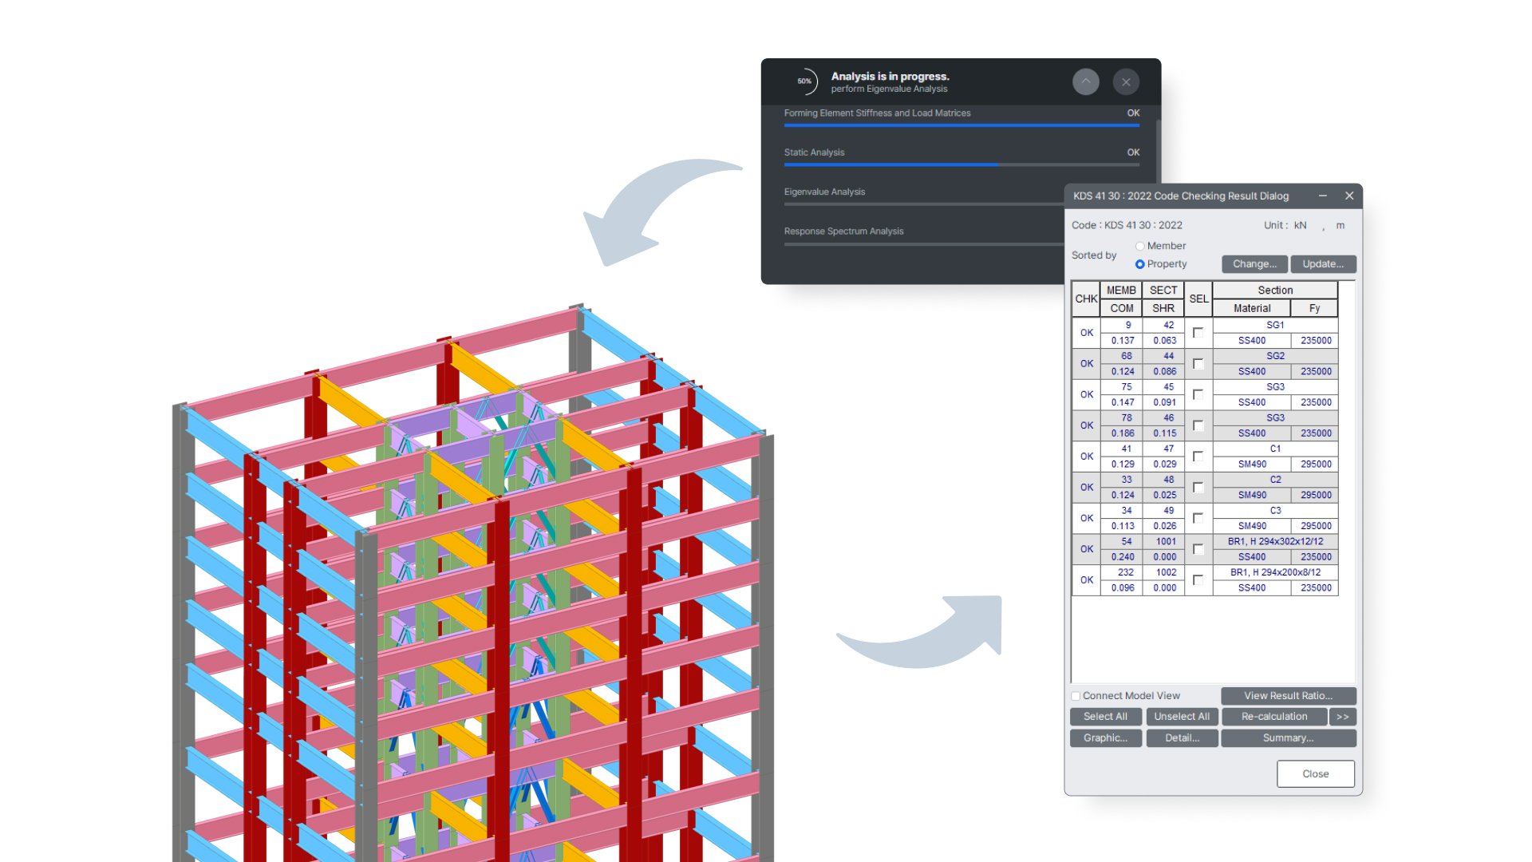
Task: Click the CHK column header
Action: point(1086,299)
